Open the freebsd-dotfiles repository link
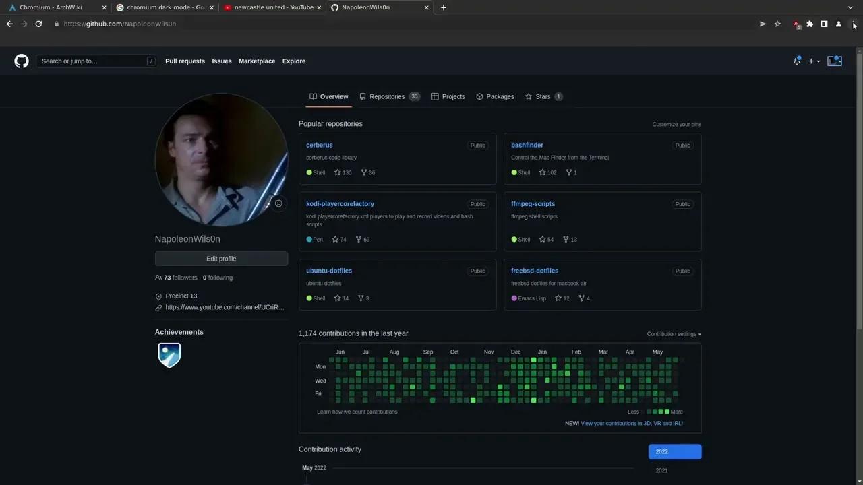 pos(535,271)
